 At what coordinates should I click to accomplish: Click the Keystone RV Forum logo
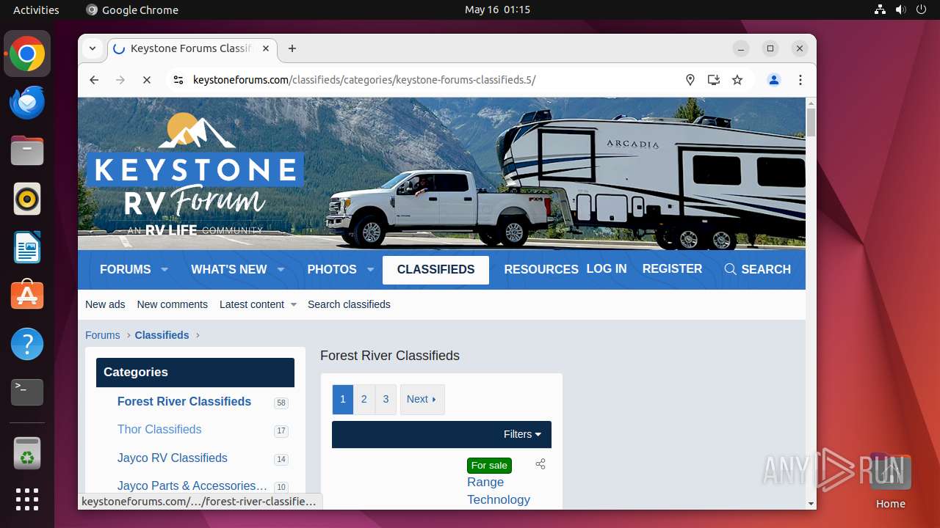tap(195, 175)
